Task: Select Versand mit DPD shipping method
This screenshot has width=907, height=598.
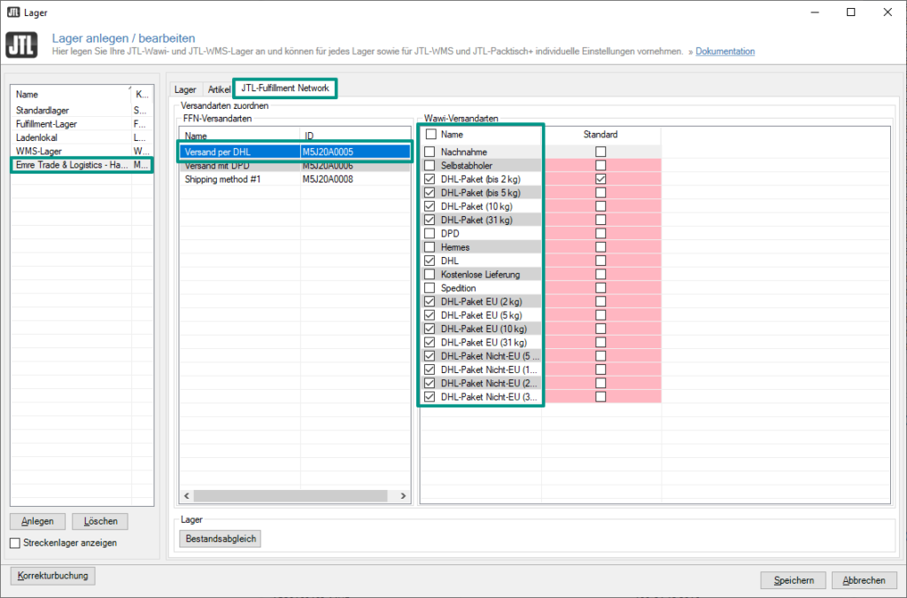Action: coord(220,166)
